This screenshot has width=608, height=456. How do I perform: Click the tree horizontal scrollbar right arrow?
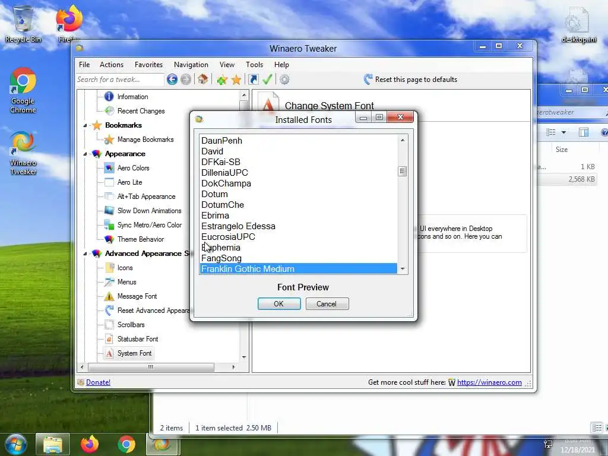233,367
